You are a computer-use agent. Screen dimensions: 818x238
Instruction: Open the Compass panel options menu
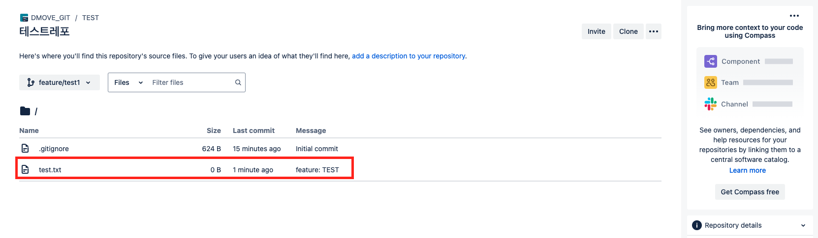(794, 16)
